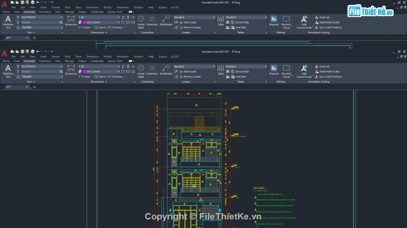Image resolution: width=407 pixels, height=228 pixels.
Task: Click Undo arrow in upper quick access toolbar
Action: pos(38,2)
